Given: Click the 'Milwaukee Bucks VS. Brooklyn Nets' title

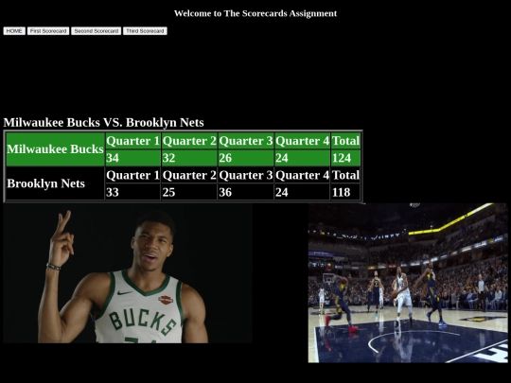Looking at the screenshot, I should click(x=104, y=122).
